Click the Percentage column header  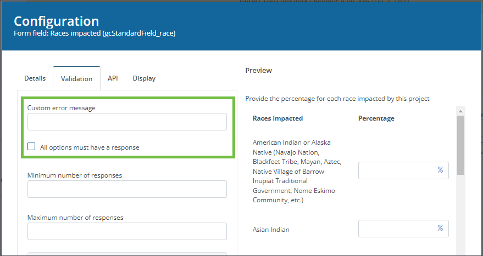click(376, 118)
